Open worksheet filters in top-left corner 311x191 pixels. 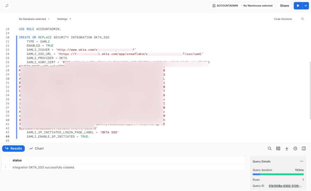tap(7, 5)
